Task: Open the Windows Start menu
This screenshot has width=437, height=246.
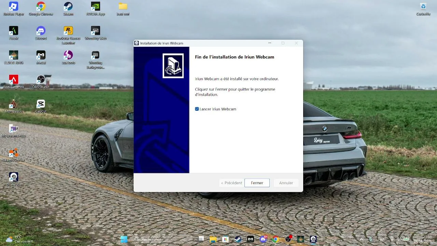Action: coord(124,239)
